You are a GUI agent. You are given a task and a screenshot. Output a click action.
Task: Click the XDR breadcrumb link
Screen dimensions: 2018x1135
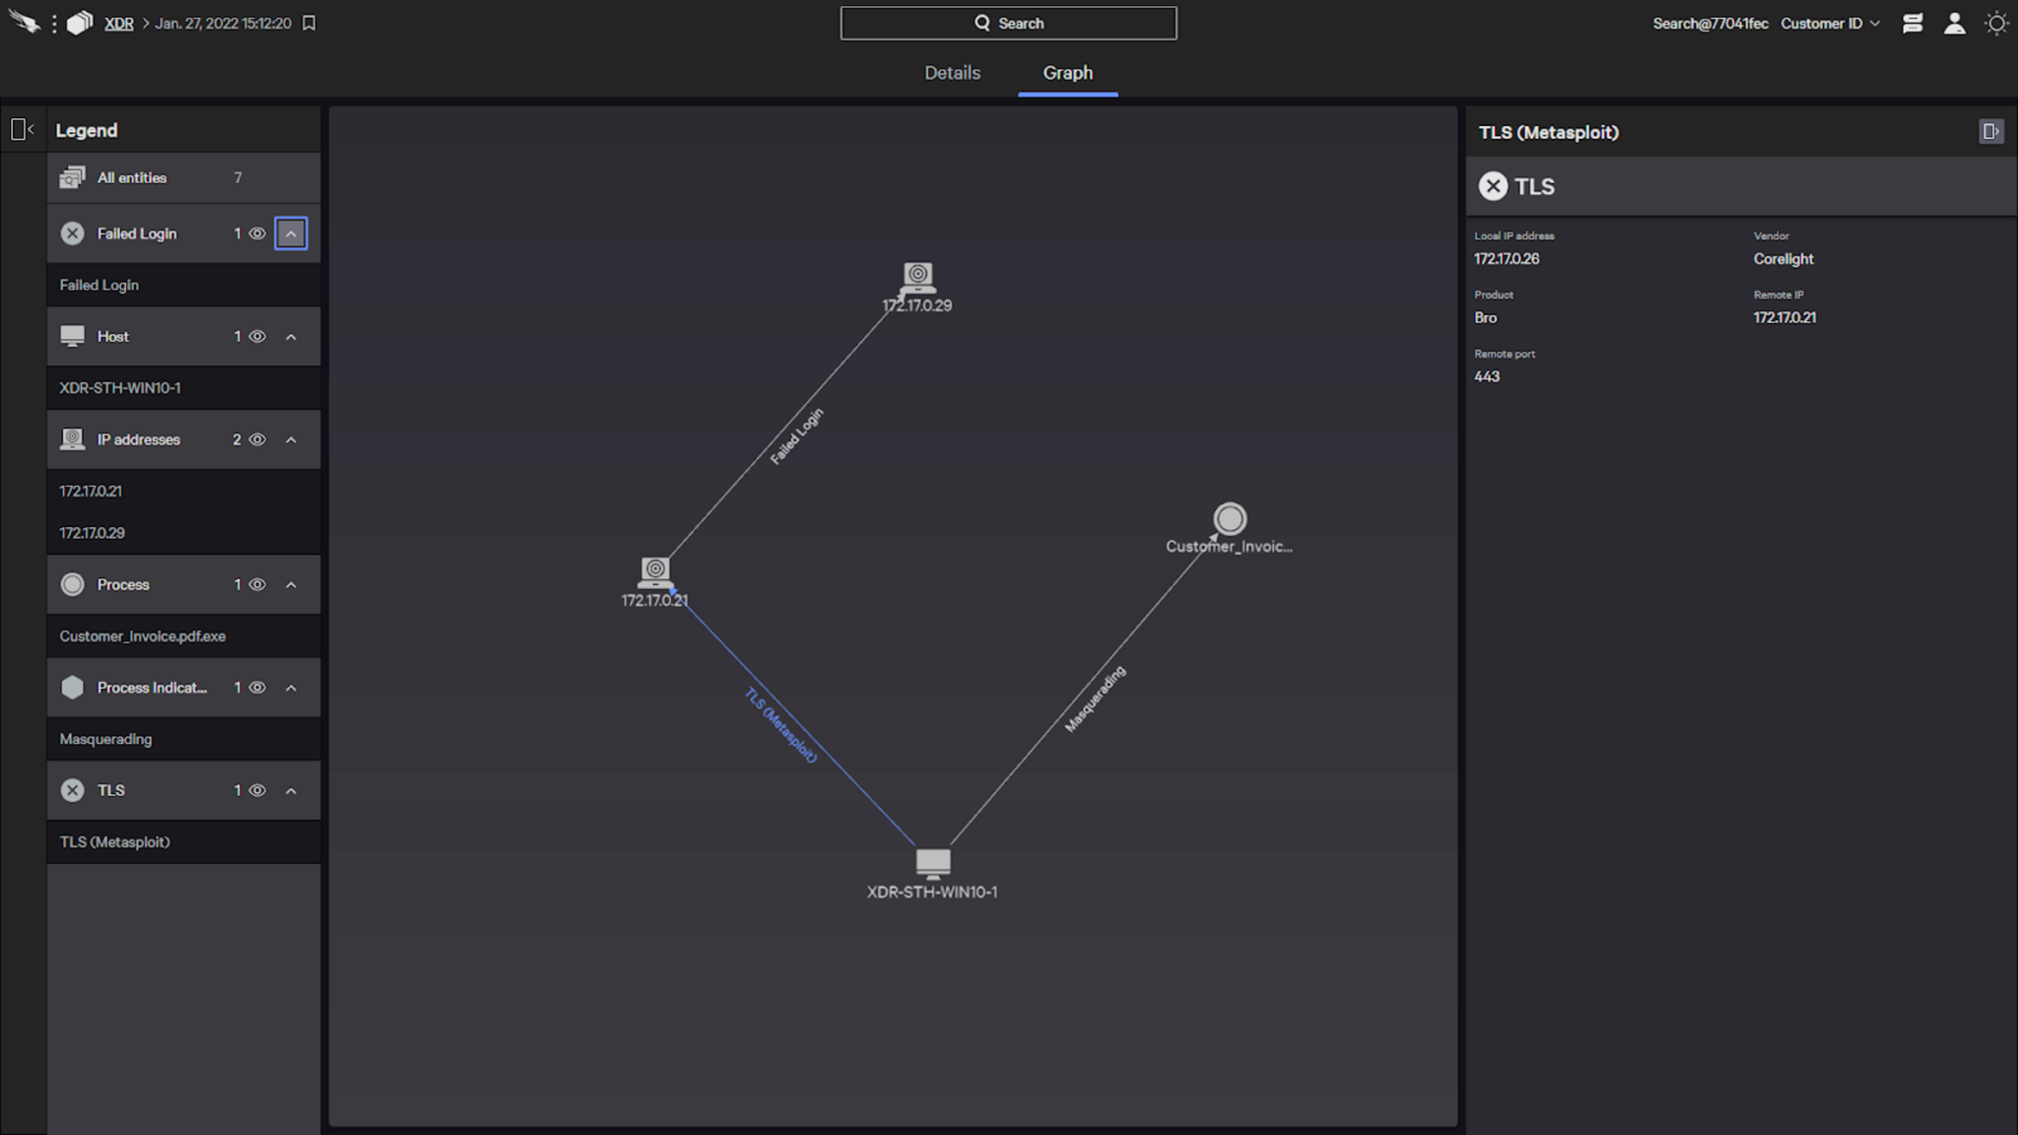click(118, 23)
